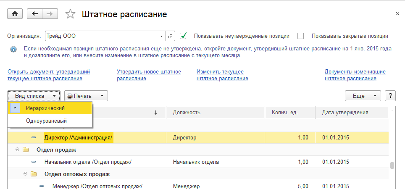Image resolution: width=405 pixels, height=189 pixels.
Task: Click 'Утвердить новое штатное расписание' link
Action: [149, 75]
